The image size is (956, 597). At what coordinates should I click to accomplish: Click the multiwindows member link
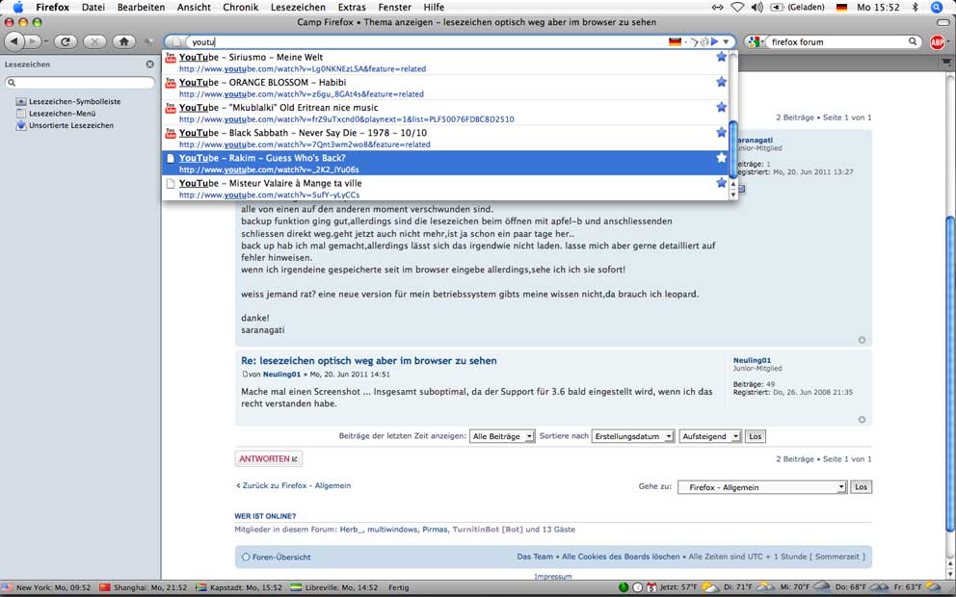(x=392, y=530)
